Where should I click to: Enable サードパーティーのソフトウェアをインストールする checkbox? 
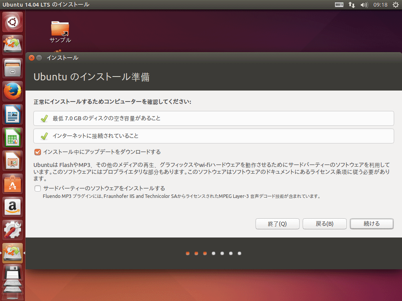tap(38, 189)
